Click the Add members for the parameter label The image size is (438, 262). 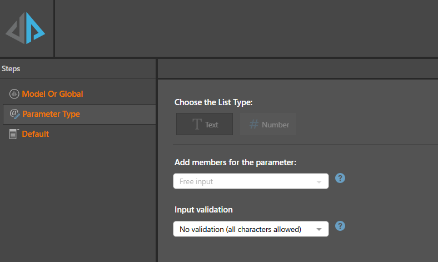coord(235,162)
